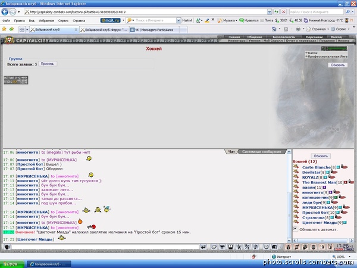
Task: Click the 'Группа' link
Action: coord(15,59)
